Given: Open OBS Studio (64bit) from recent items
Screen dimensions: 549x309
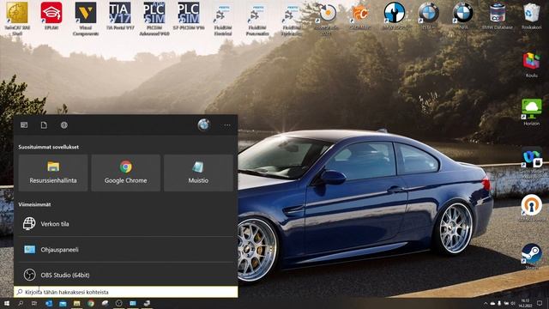Looking at the screenshot, I should point(126,275).
